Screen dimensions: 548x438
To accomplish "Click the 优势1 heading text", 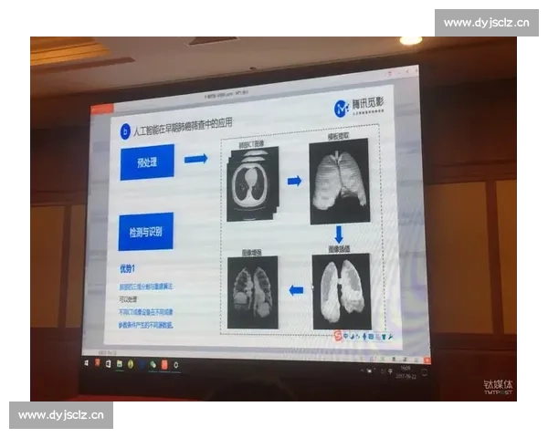I will (127, 269).
